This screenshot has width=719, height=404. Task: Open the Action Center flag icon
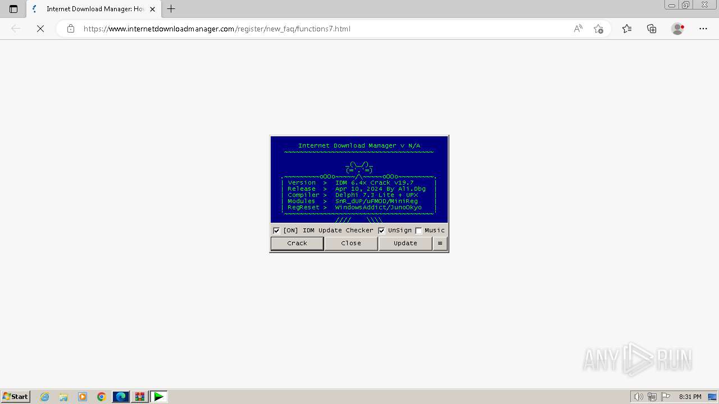point(665,397)
